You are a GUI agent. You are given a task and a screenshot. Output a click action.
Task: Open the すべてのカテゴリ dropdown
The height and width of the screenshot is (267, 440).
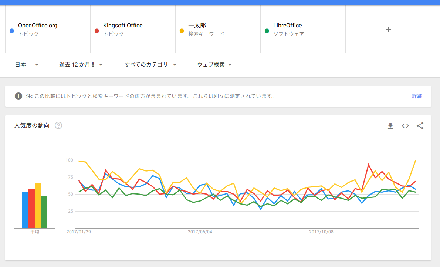pyautogui.click(x=150, y=65)
